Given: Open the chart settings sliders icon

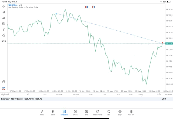Looking at the screenshot, I should [4, 24].
